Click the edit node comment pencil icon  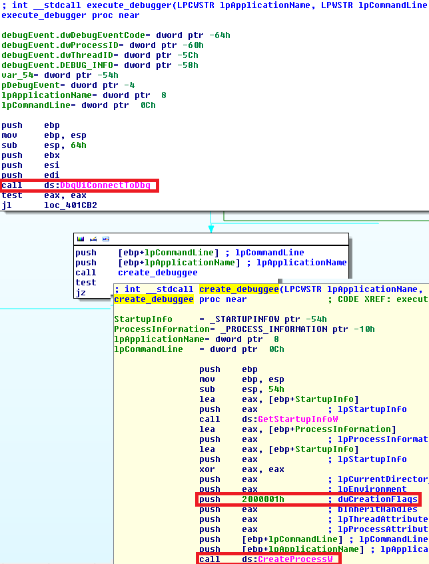coord(93,239)
